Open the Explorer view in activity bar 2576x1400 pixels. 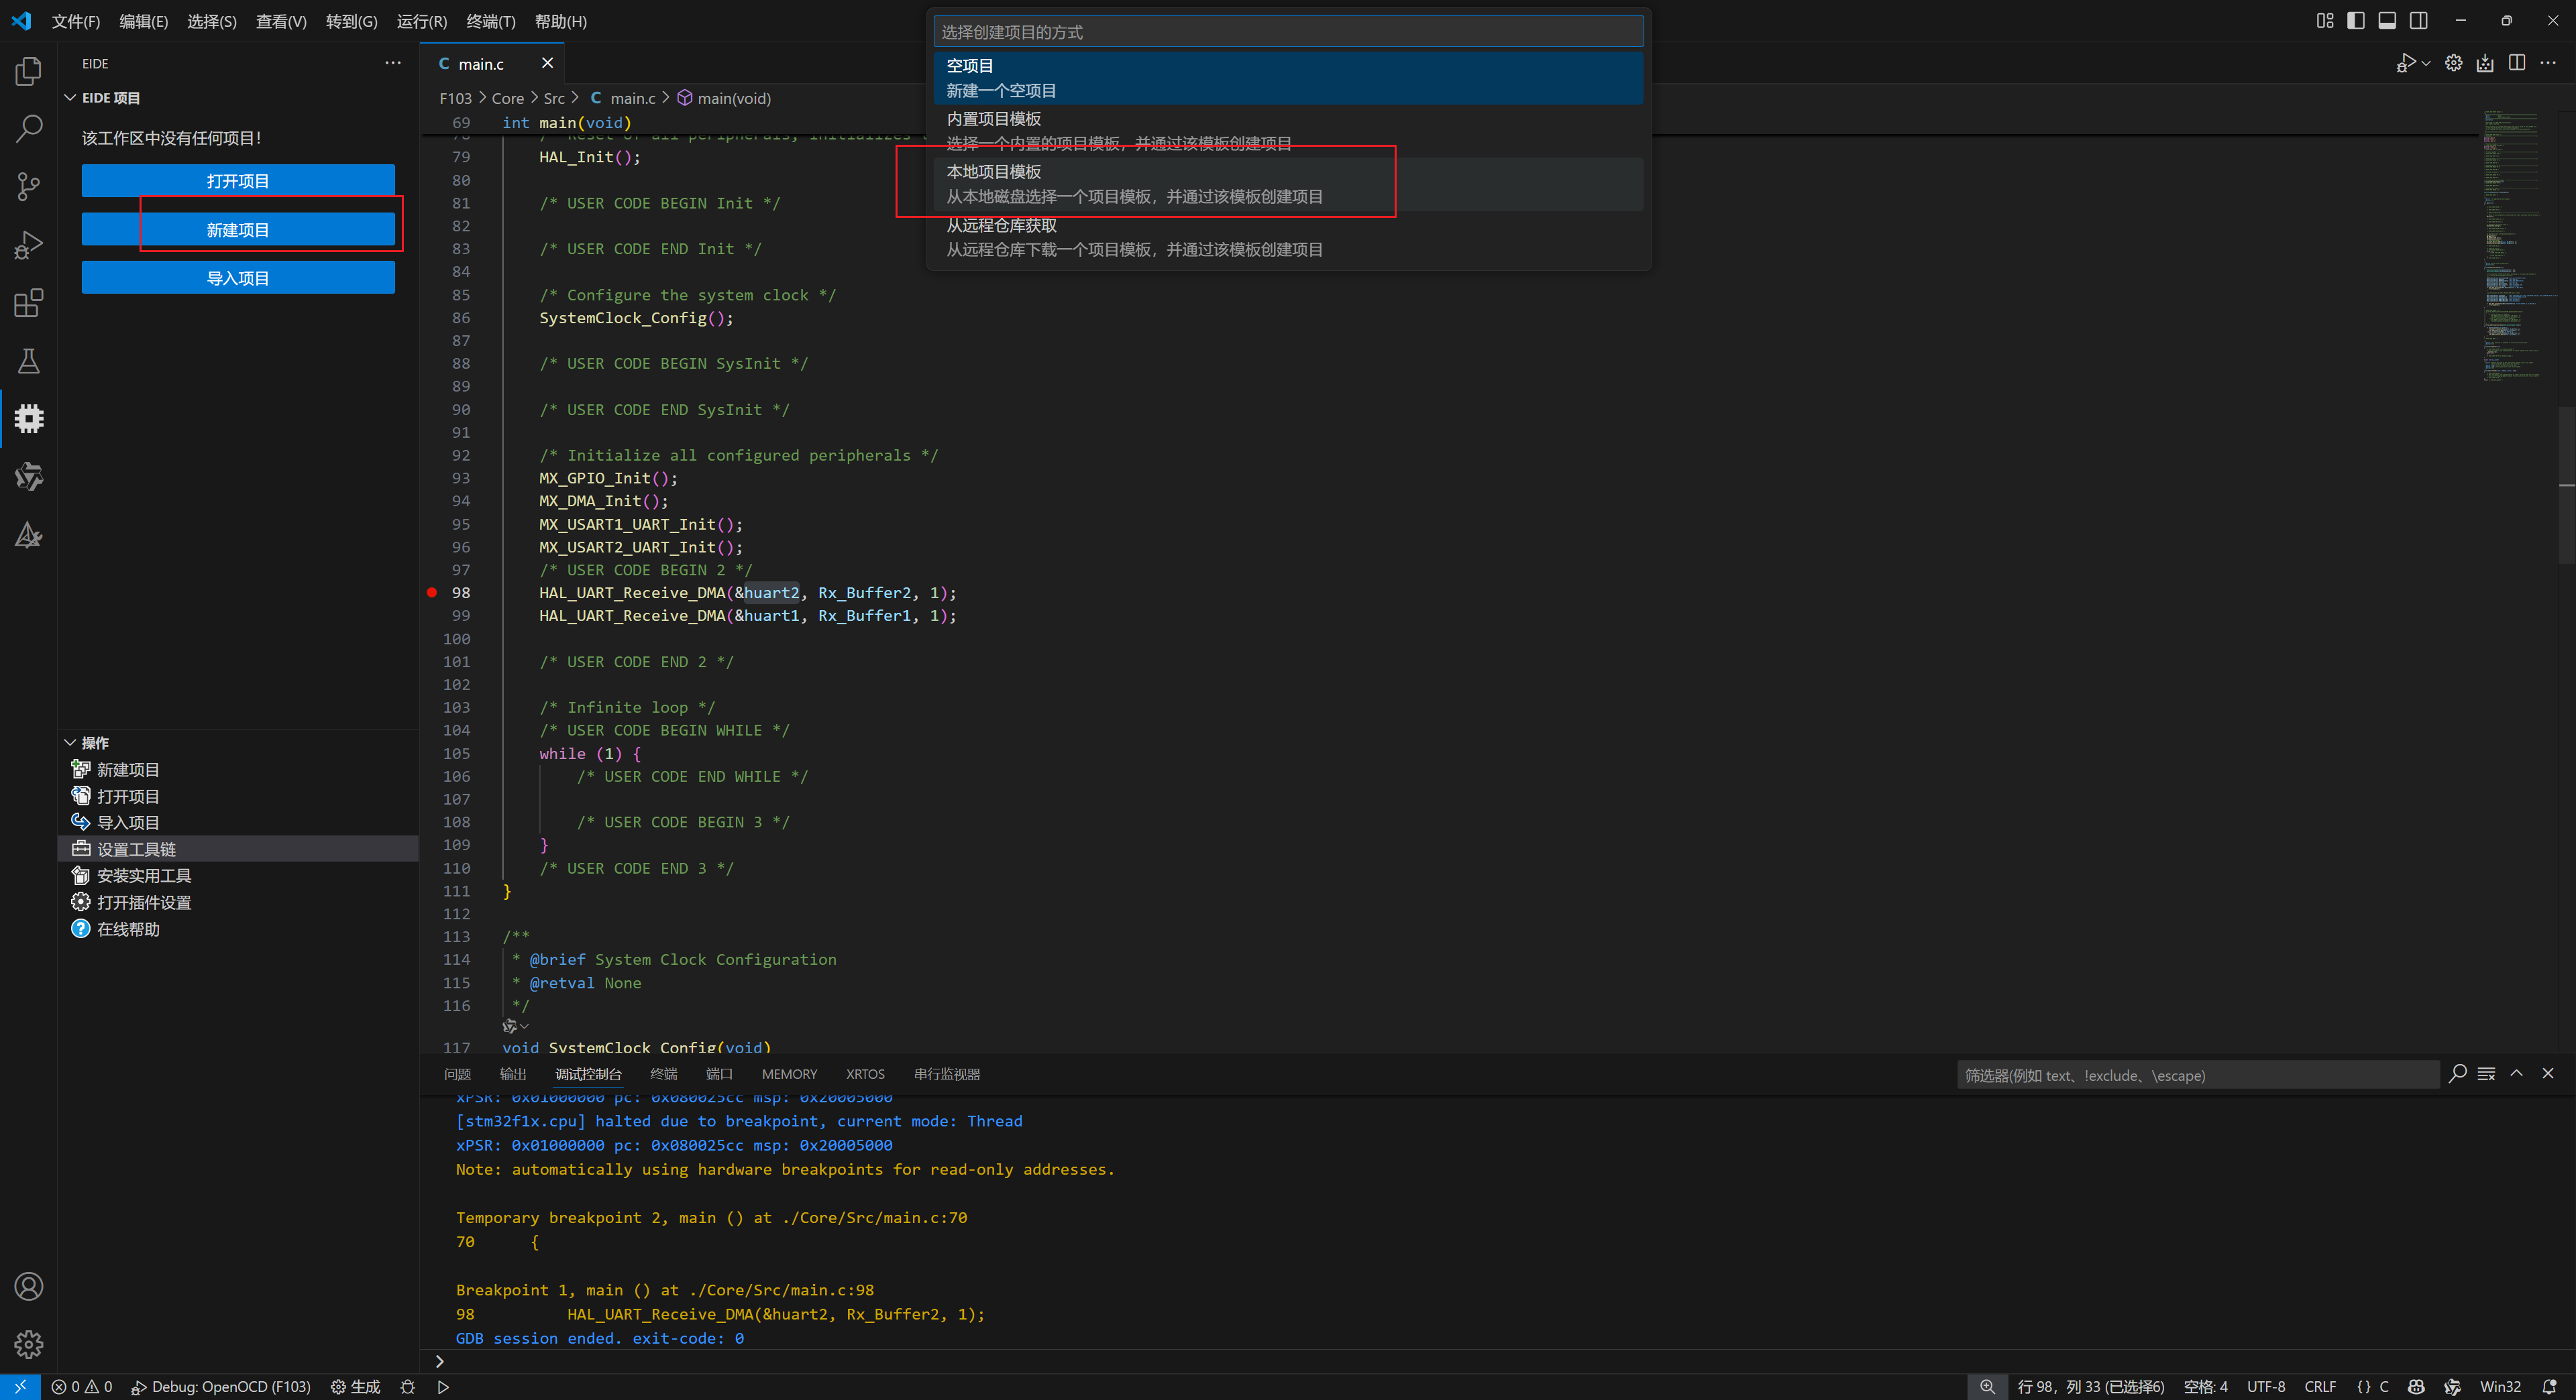click(x=29, y=71)
